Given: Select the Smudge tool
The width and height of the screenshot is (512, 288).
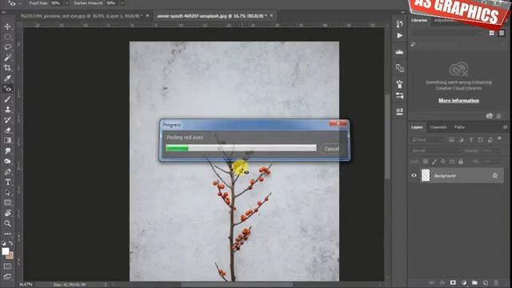Looking at the screenshot, I should (7, 151).
